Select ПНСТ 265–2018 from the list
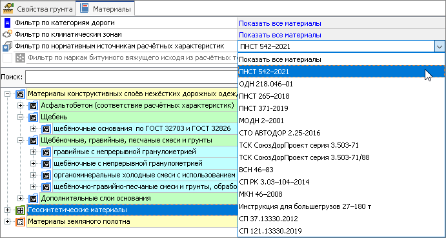Screen dimensions: 446x238 click(341, 96)
